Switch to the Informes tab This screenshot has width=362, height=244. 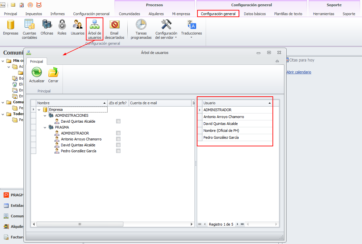pyautogui.click(x=58, y=14)
